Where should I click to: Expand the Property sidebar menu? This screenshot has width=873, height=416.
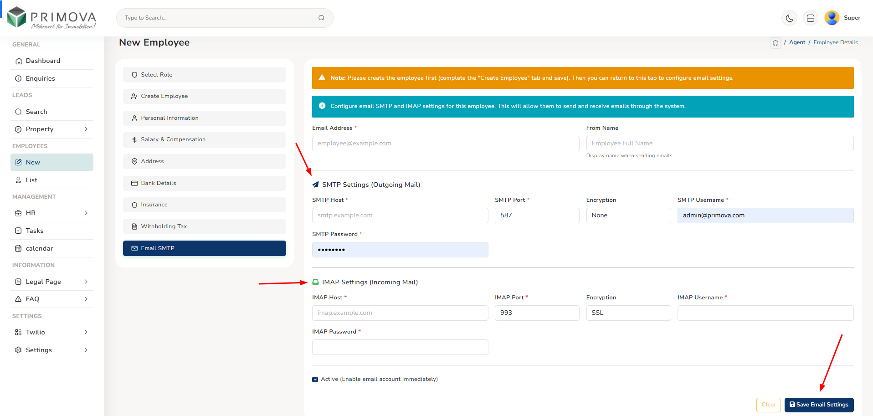tap(51, 129)
